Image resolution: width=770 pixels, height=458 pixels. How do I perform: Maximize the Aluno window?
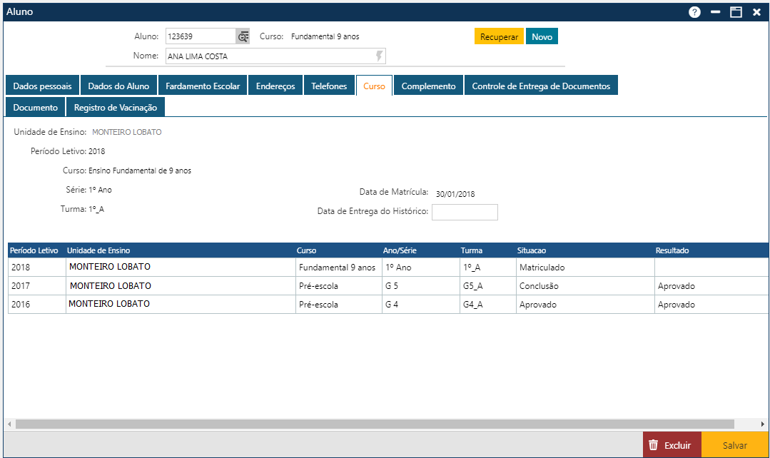click(736, 12)
